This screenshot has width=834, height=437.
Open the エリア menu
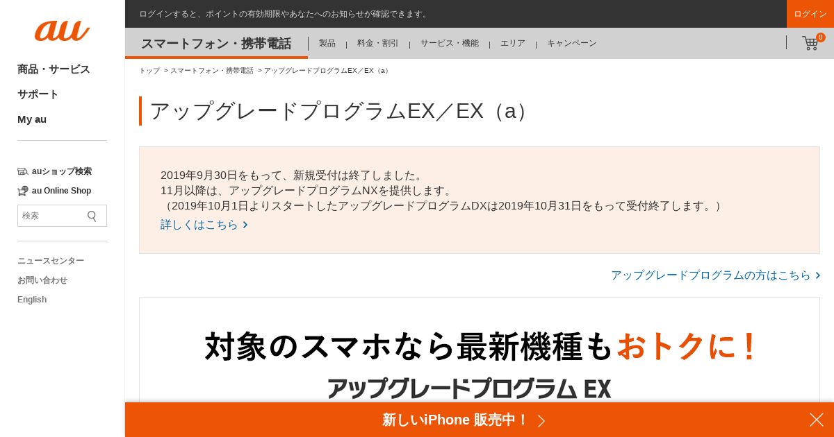tap(513, 43)
